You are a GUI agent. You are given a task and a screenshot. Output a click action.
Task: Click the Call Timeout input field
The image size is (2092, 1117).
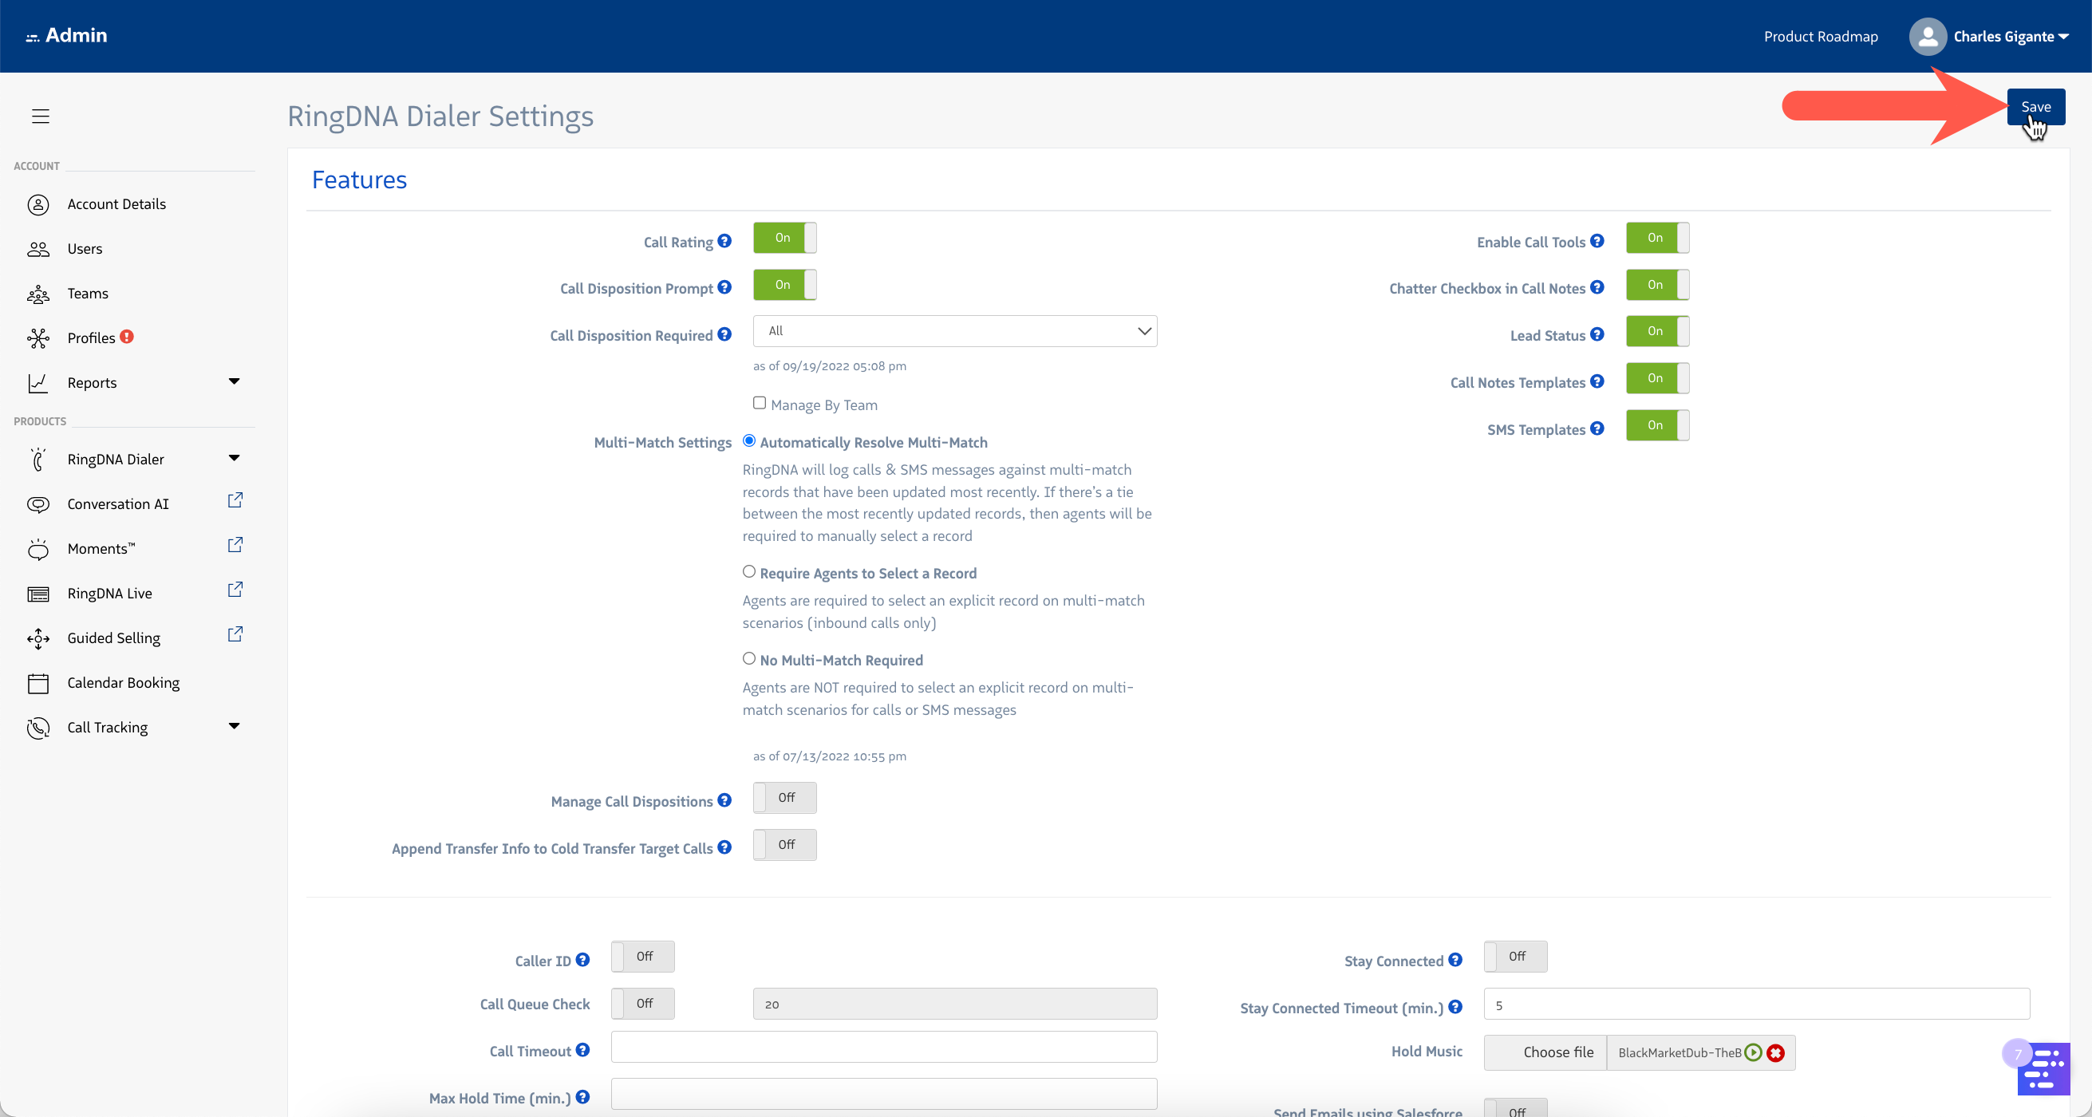(x=883, y=1047)
